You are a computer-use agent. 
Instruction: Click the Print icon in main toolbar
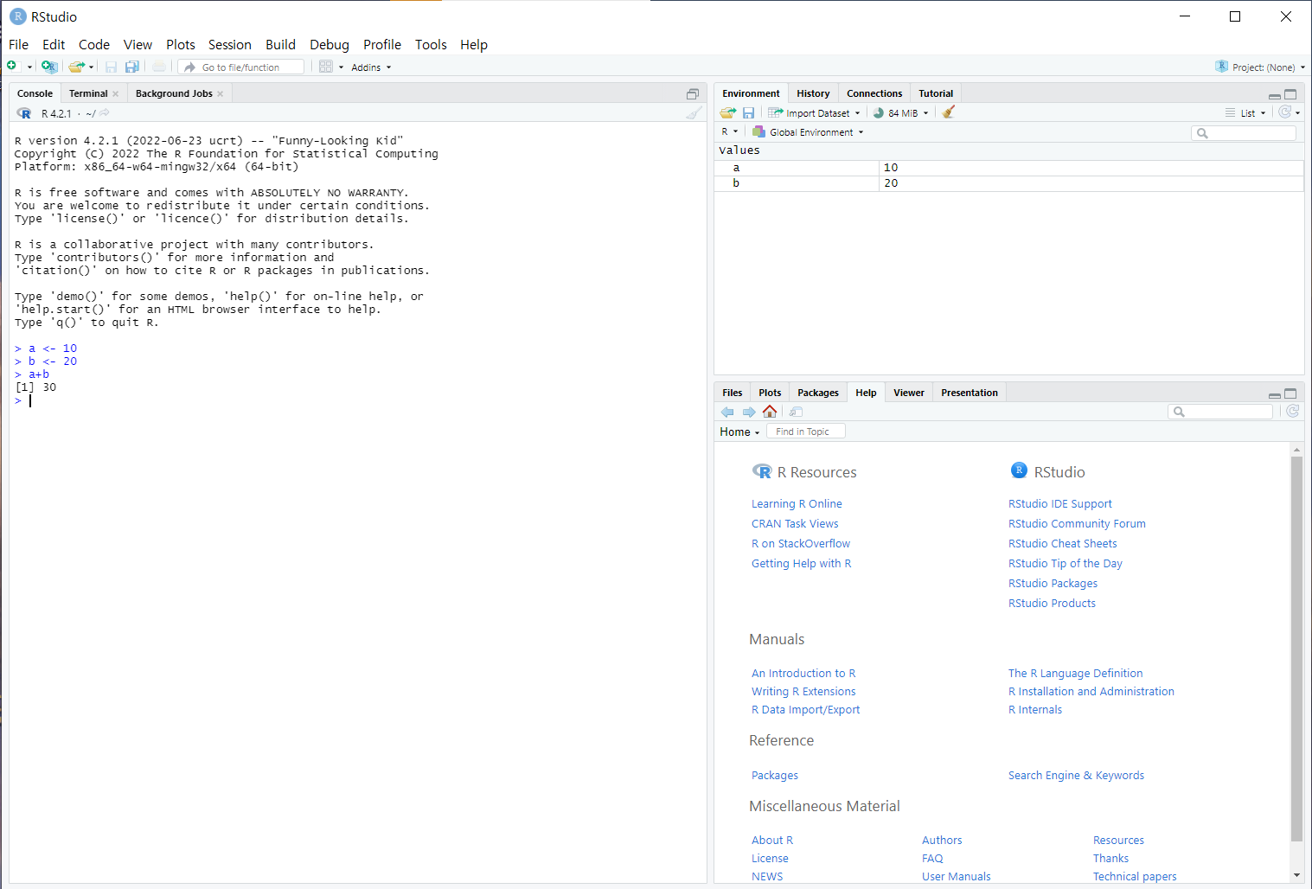(x=159, y=67)
